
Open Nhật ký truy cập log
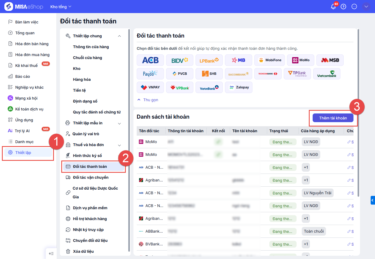pos(88,230)
